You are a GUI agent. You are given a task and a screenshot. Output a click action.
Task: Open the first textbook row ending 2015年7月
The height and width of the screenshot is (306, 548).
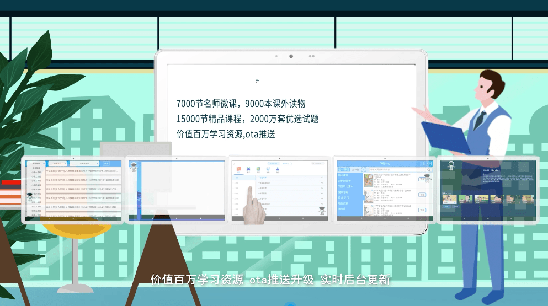[83, 171]
